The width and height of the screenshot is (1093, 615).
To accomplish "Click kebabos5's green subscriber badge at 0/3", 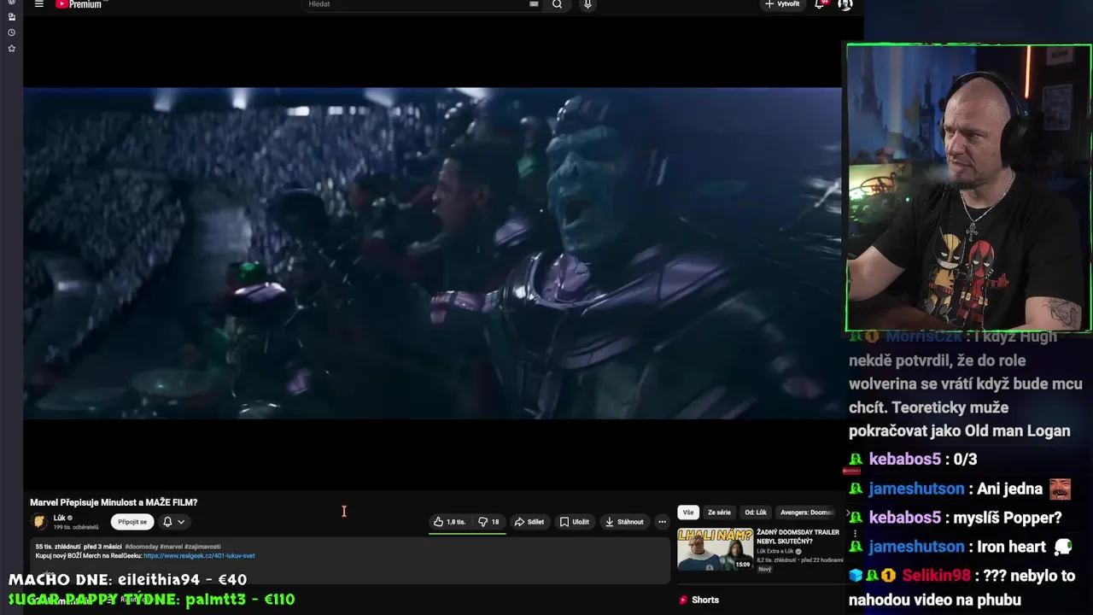I will 856,460.
